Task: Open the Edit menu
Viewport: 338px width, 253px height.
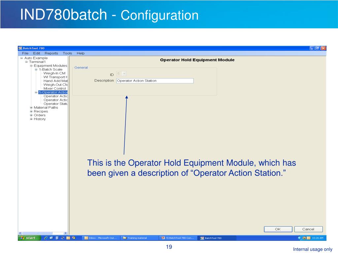Action: [x=36, y=53]
